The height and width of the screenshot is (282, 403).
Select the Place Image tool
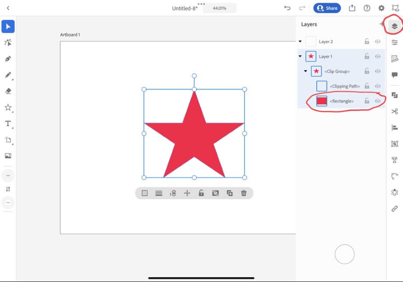coord(8,156)
